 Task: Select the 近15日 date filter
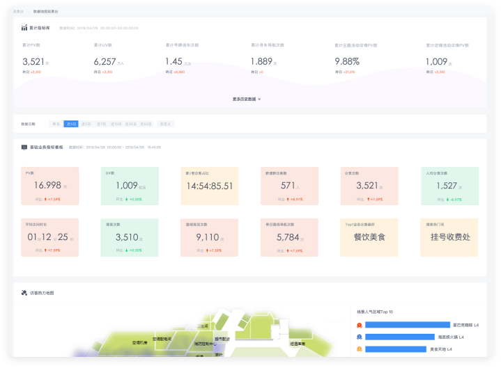point(116,124)
